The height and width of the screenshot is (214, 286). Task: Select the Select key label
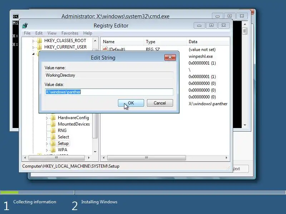[64, 137]
